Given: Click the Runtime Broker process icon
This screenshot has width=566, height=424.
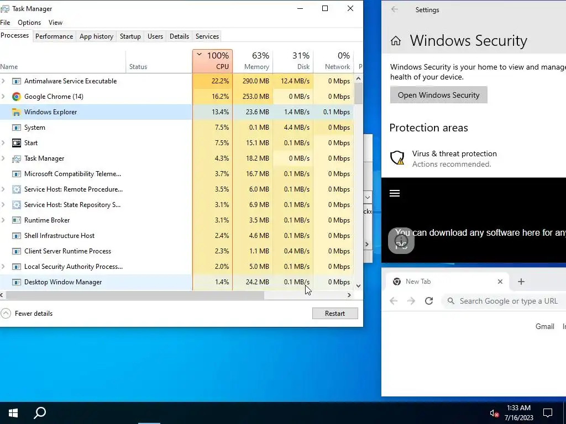Looking at the screenshot, I should pyautogui.click(x=16, y=220).
